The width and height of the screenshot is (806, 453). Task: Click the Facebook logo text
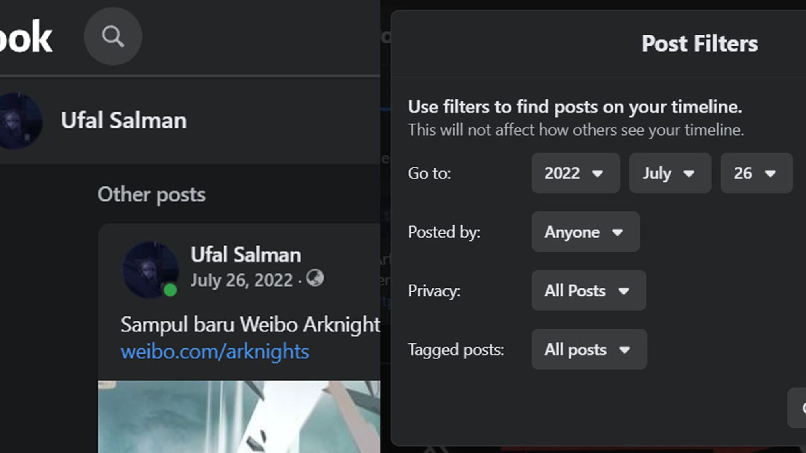(26, 37)
